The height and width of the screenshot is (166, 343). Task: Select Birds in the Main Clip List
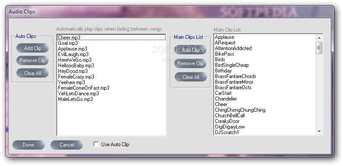pos(265,60)
